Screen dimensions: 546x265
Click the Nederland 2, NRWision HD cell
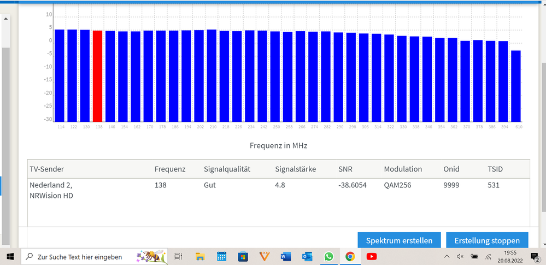(51, 191)
